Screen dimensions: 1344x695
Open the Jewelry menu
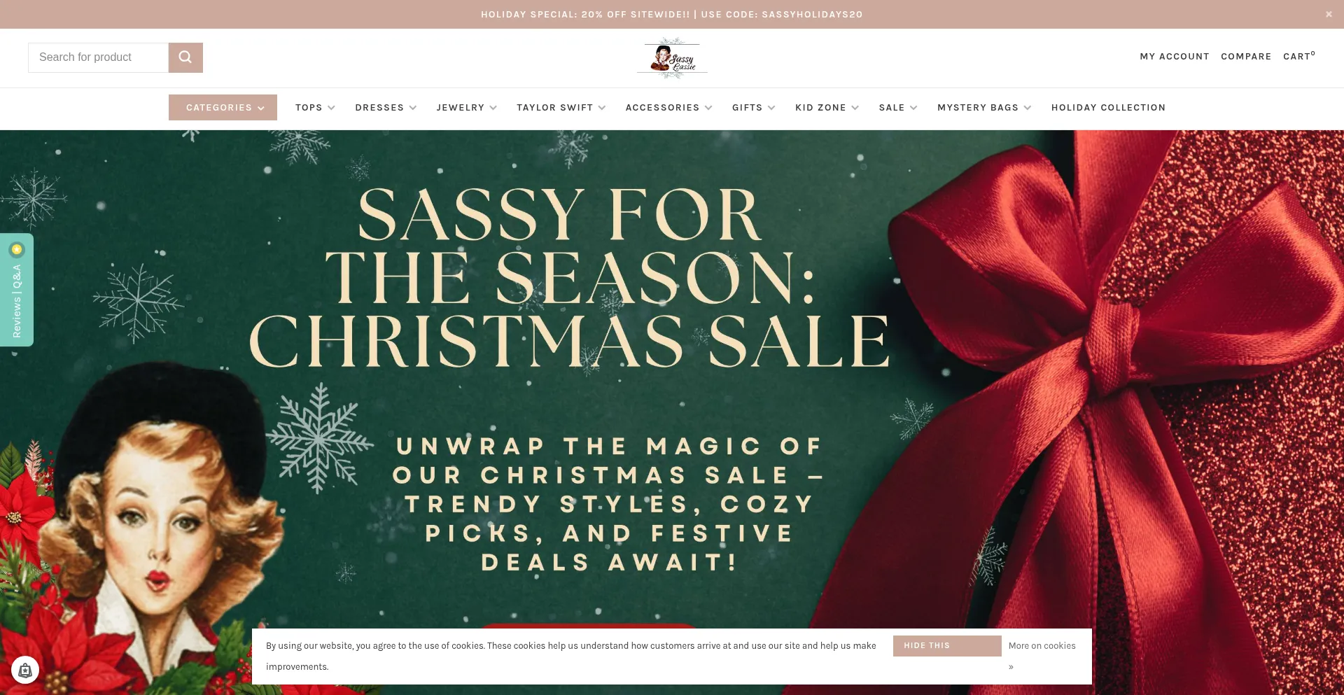466,108
